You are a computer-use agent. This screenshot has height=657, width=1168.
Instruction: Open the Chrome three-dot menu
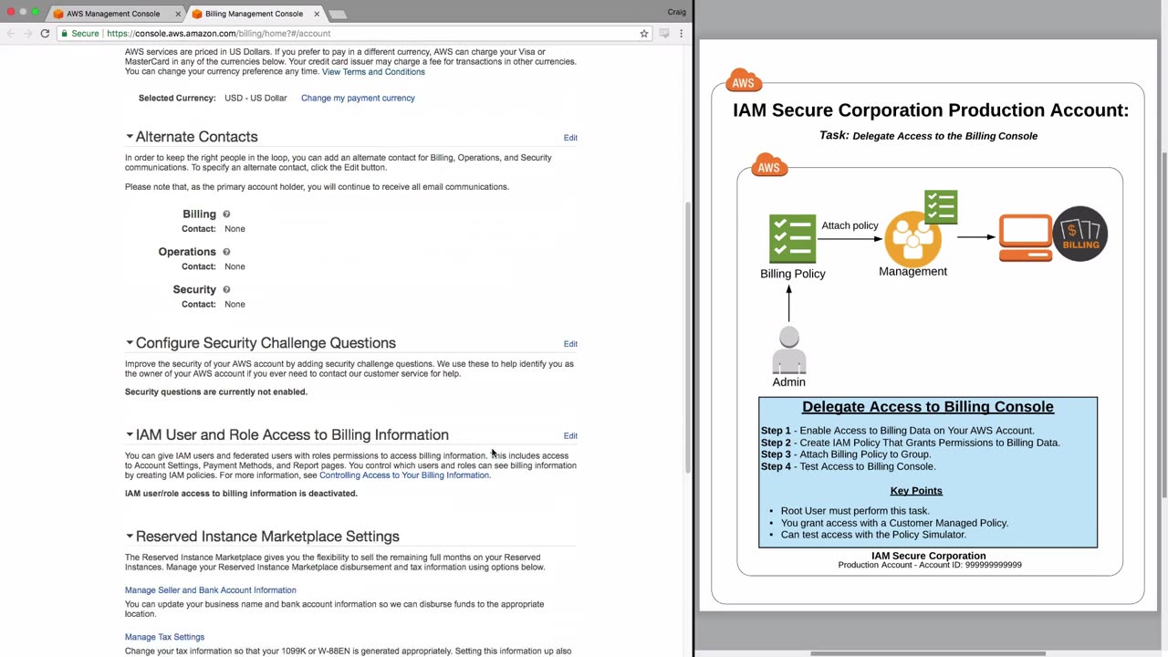[681, 34]
